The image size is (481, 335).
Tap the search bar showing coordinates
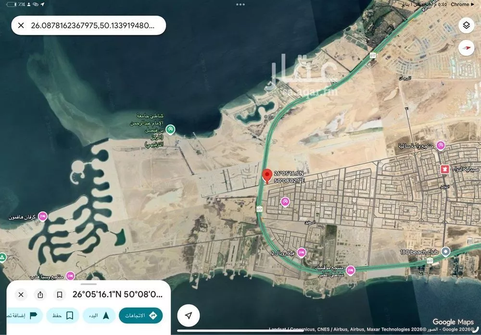92,25
